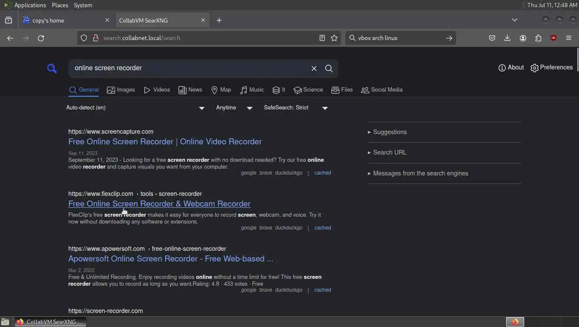Click the tracking protection shield icon

pyautogui.click(x=84, y=38)
